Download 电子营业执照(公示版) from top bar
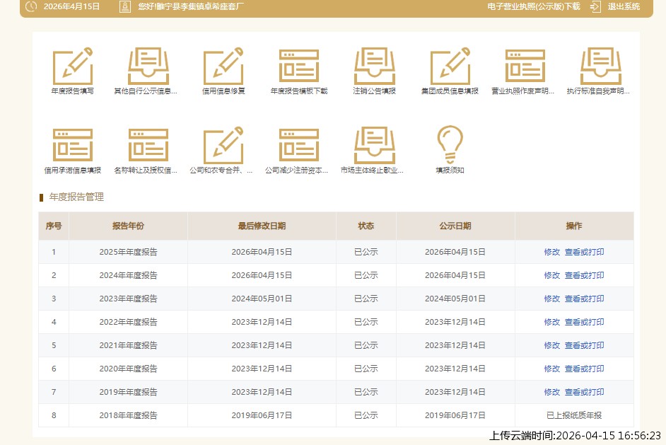666x445 pixels. [x=533, y=6]
